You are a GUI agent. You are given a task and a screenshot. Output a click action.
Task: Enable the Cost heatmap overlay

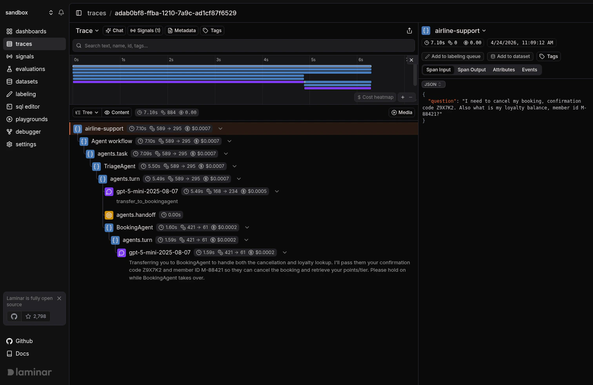375,97
